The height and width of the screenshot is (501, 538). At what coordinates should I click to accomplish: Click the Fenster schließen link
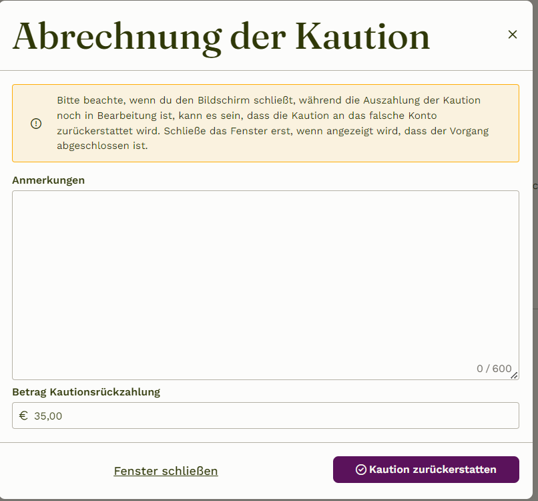click(x=166, y=471)
